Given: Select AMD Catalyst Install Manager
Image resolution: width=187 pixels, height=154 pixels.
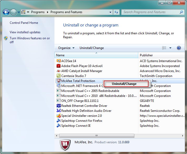Looking at the screenshot, I should pos(82,71).
